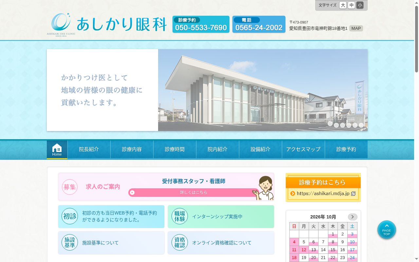Click the 求人のご案内 heading text
419x262 pixels.
(x=103, y=187)
